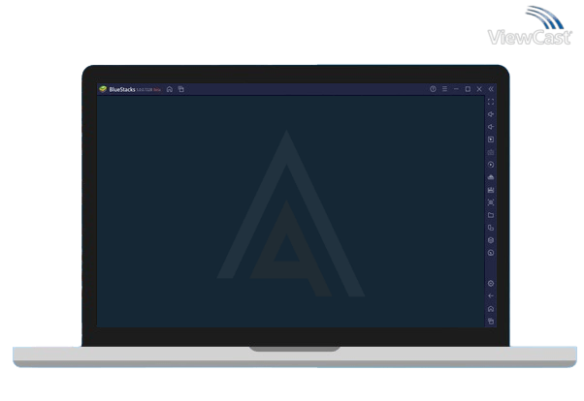
Task: Open settings gear in the side toolbar
Action: (x=491, y=284)
